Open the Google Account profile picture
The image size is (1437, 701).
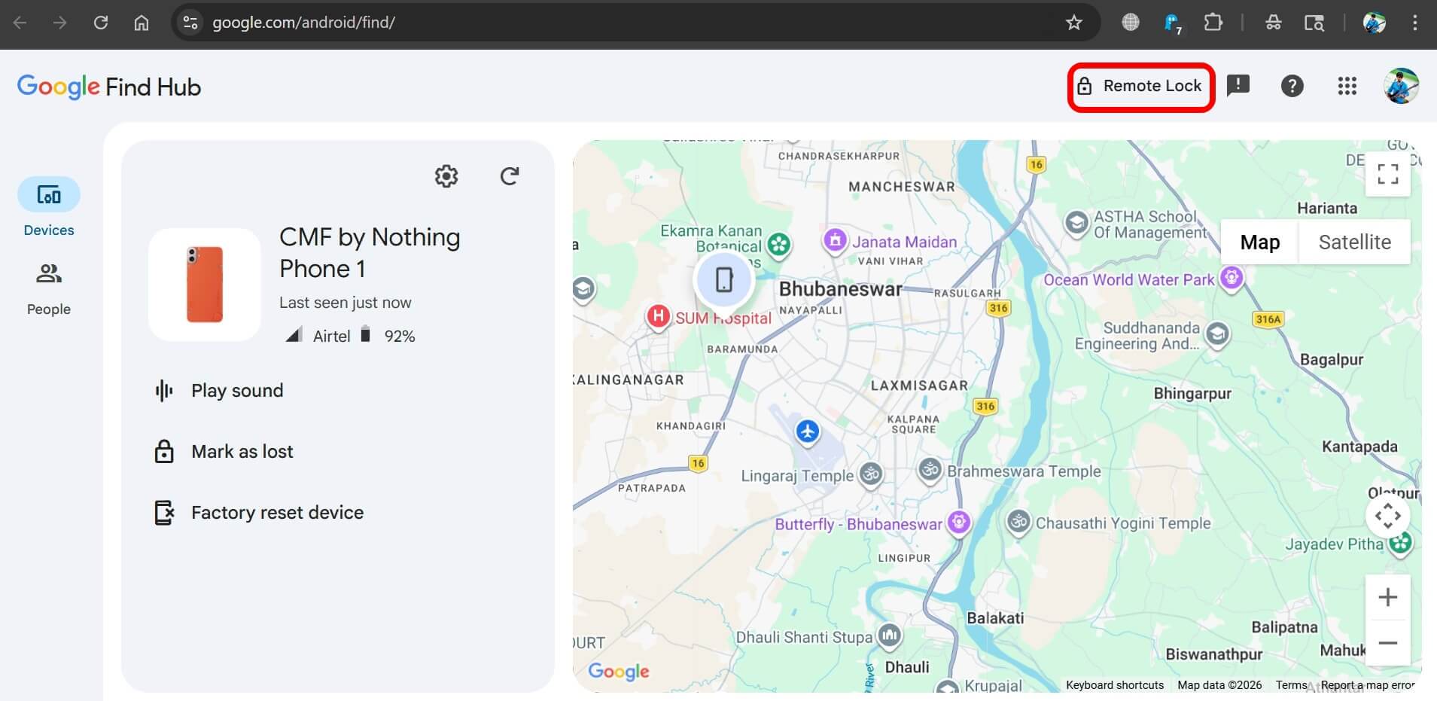point(1401,86)
